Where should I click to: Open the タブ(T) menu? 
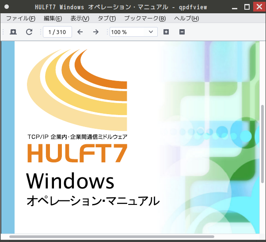(x=106, y=18)
